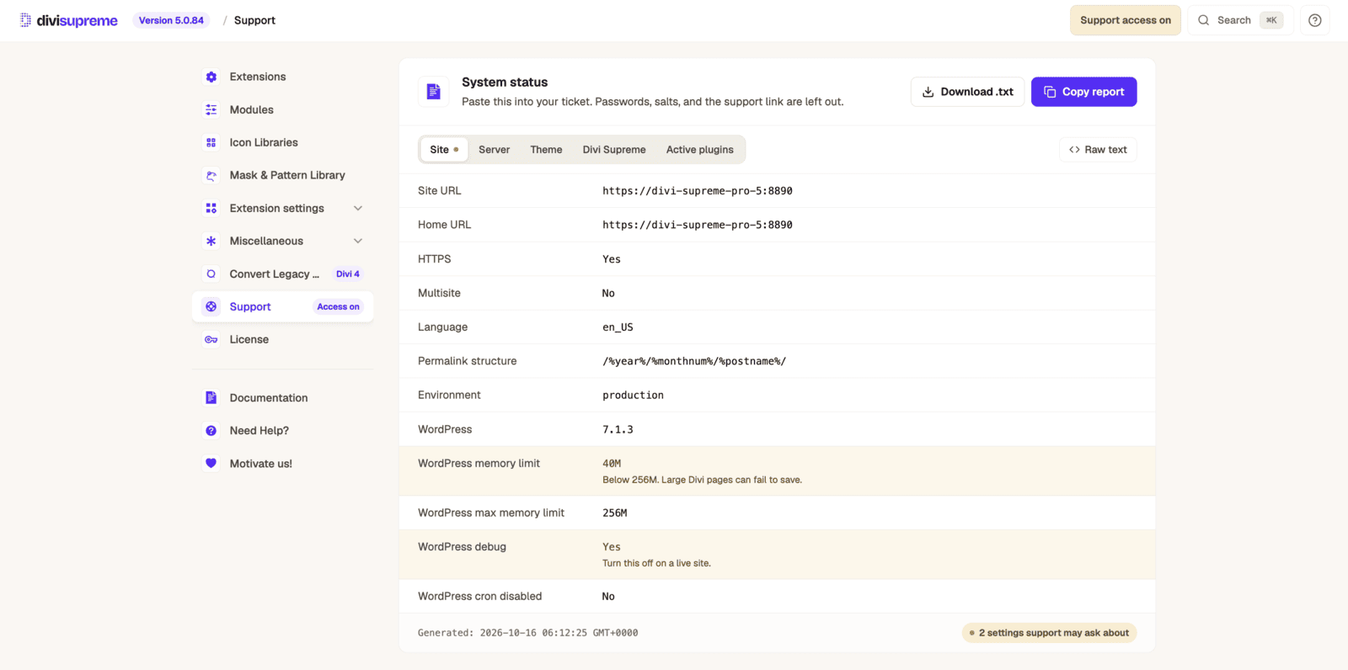Click the System status document icon
1348x670 pixels.
[x=433, y=91]
